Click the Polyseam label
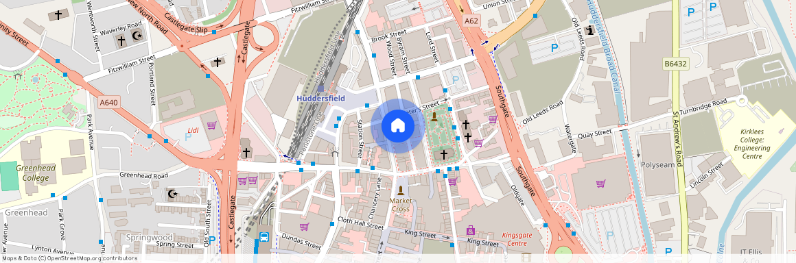 pyautogui.click(x=658, y=165)
